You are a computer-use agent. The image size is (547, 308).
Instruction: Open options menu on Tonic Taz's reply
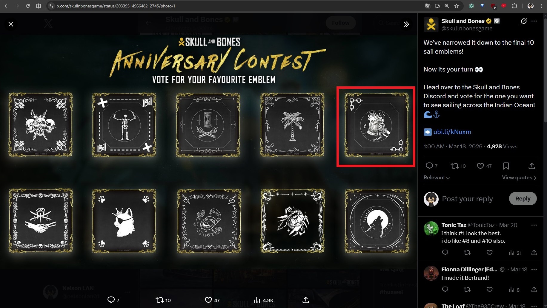click(x=534, y=225)
